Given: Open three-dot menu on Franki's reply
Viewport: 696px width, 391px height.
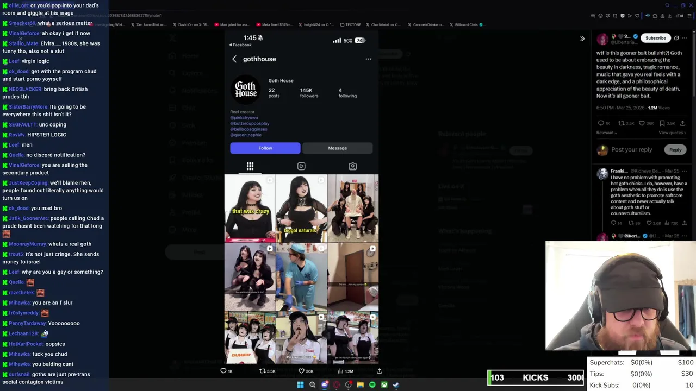Looking at the screenshot, I should [684, 171].
